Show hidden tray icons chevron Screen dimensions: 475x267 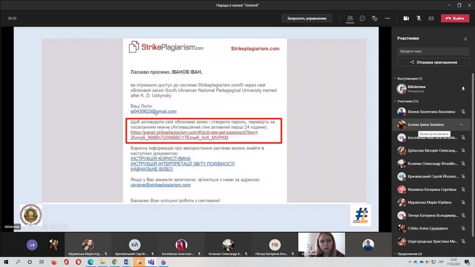coord(410,262)
